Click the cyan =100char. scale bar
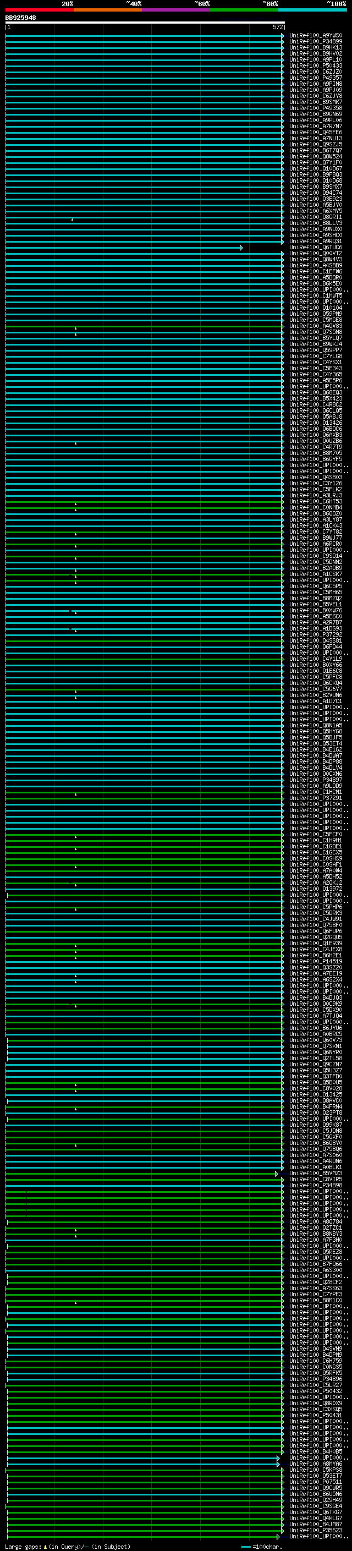Viewport: 352px width, 1551px height. pyautogui.click(x=245, y=1547)
